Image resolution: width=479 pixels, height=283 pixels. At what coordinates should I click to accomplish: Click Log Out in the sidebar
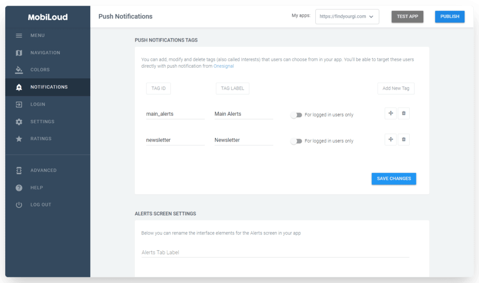click(x=41, y=205)
